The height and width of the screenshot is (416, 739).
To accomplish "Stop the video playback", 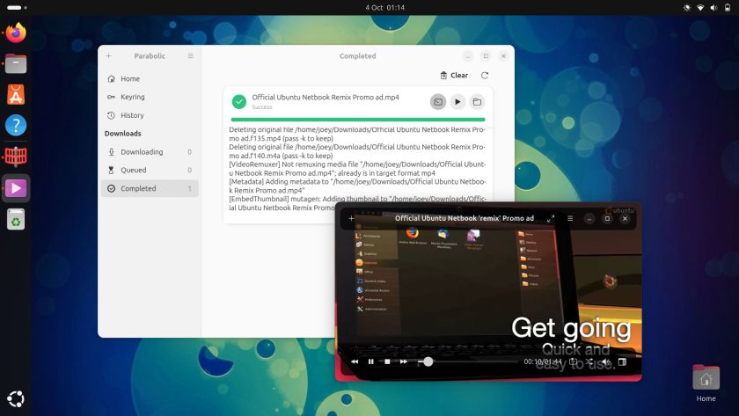I will (387, 361).
